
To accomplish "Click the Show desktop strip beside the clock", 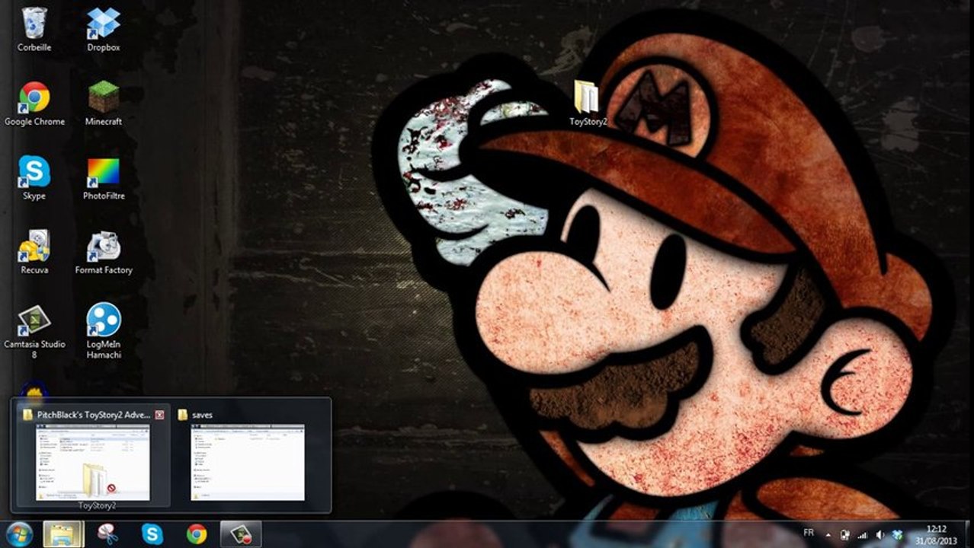I will point(969,534).
